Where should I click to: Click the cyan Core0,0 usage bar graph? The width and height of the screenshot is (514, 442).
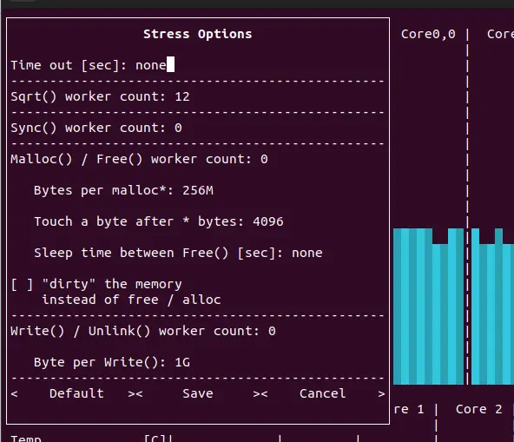click(x=428, y=307)
